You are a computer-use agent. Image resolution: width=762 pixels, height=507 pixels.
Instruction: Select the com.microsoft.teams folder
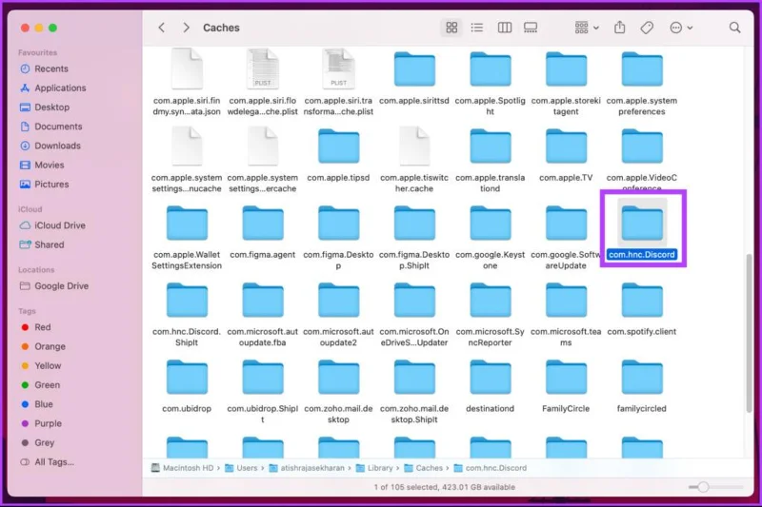pyautogui.click(x=566, y=314)
